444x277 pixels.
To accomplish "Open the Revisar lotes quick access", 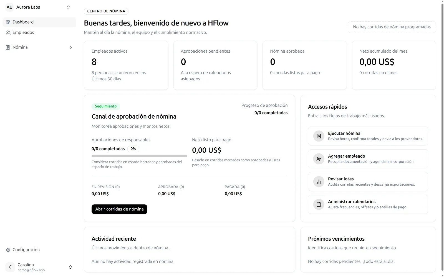I will pos(368,181).
